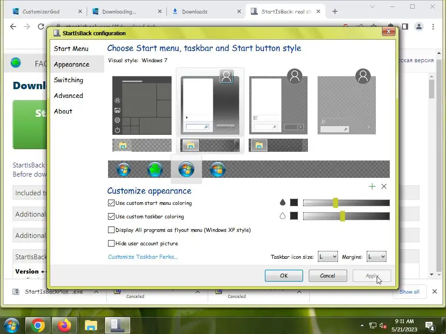Expand third canceled download options chevron

(299, 292)
